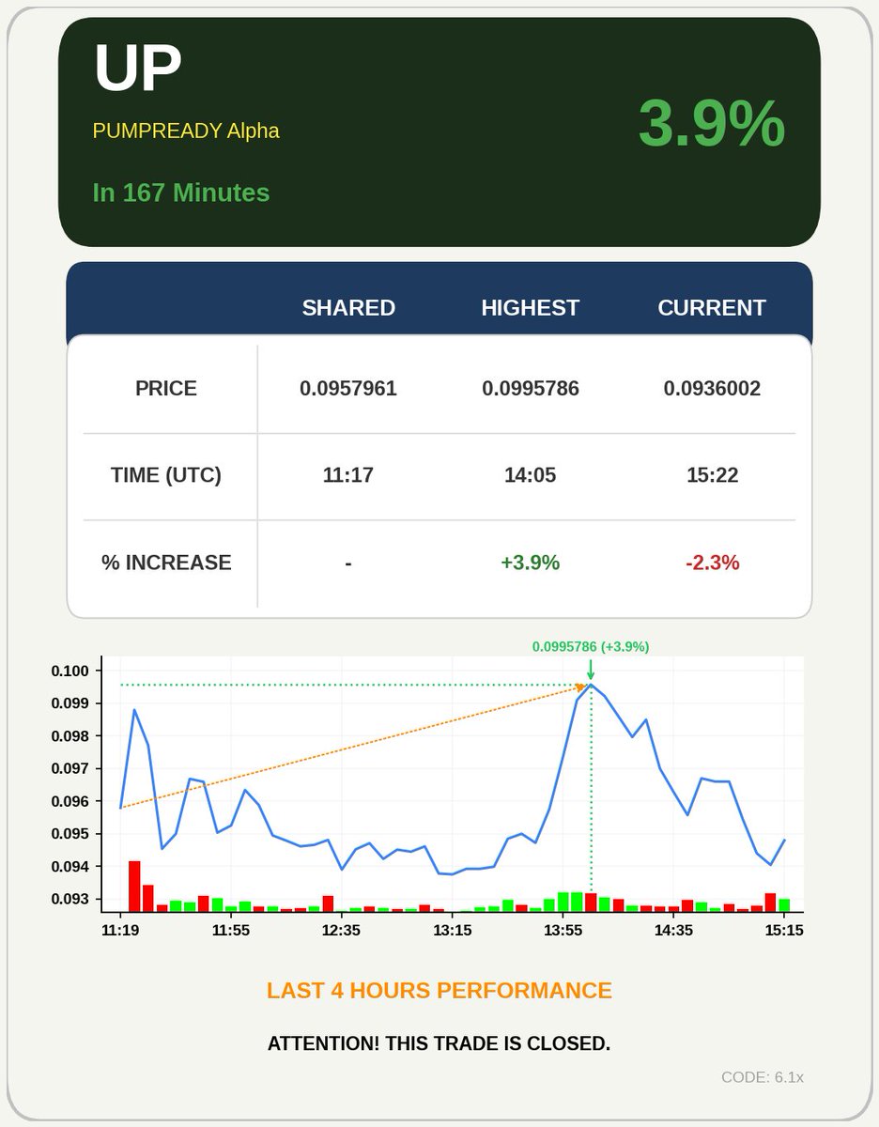
Task: Click the +3.9% increase cell in the table
Action: [531, 563]
